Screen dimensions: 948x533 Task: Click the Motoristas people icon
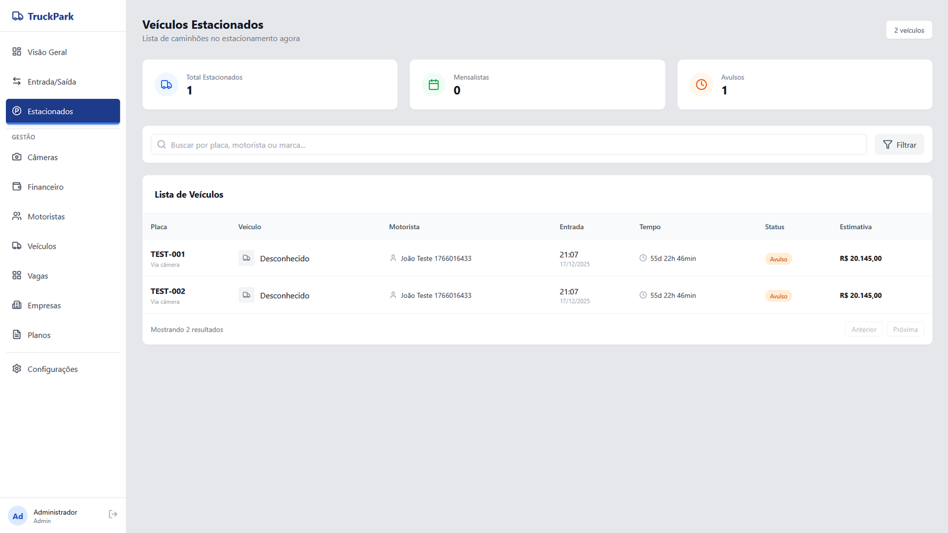pyautogui.click(x=17, y=216)
